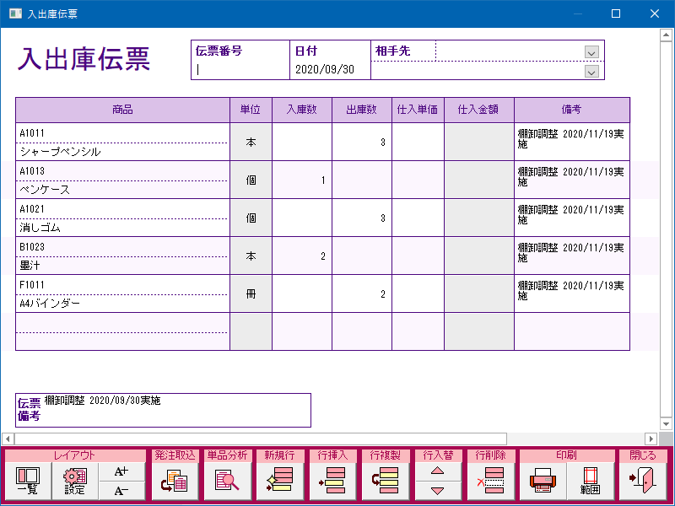Image resolution: width=675 pixels, height=506 pixels.
Task: Delete the row using 行削除
Action: click(x=489, y=482)
